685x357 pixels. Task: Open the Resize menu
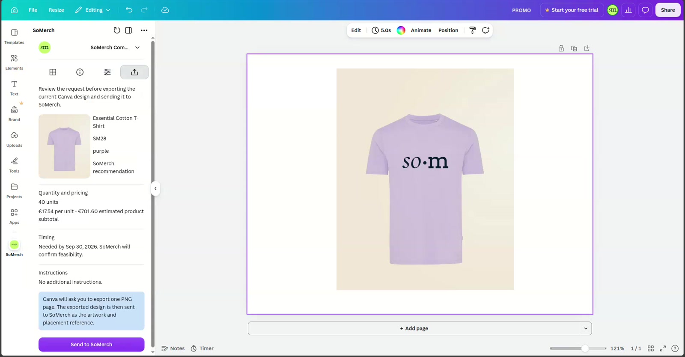click(56, 10)
